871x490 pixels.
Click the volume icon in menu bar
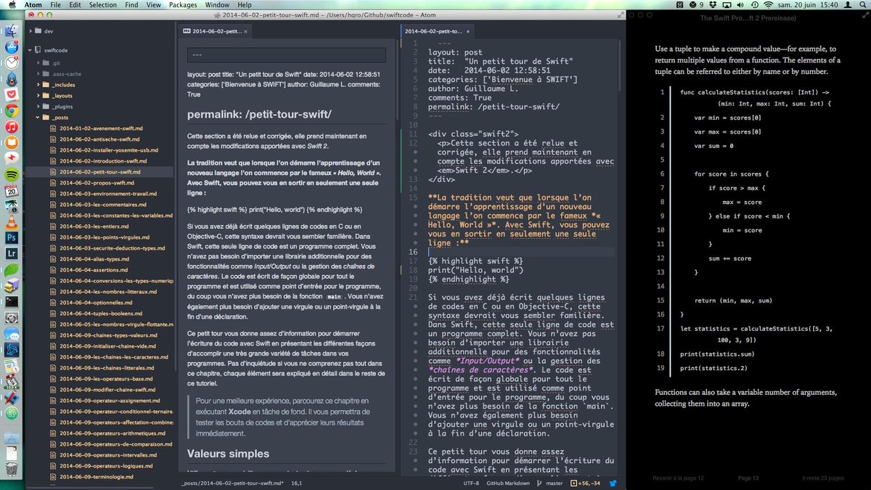(x=740, y=5)
